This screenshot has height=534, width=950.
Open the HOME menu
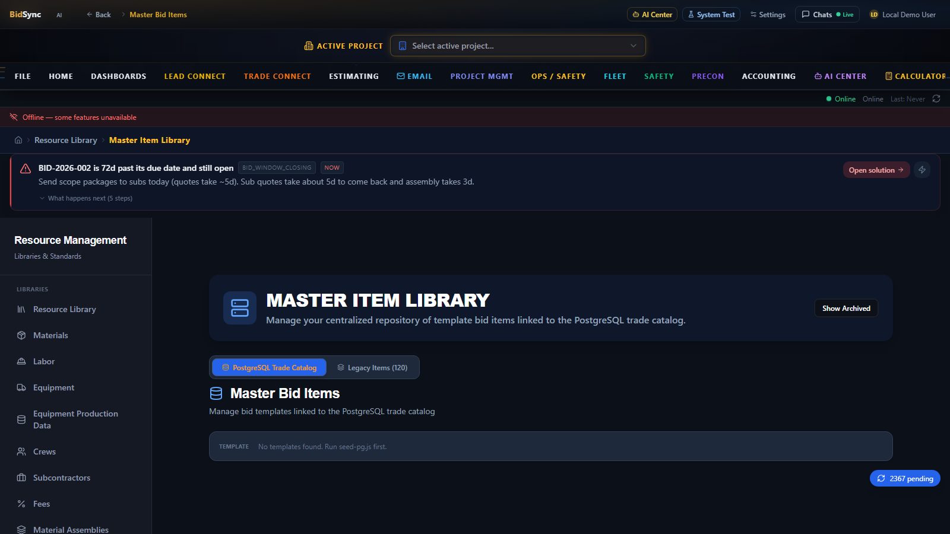(61, 76)
